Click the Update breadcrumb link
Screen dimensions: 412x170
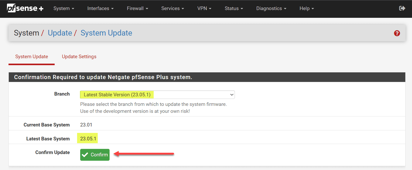pos(60,33)
